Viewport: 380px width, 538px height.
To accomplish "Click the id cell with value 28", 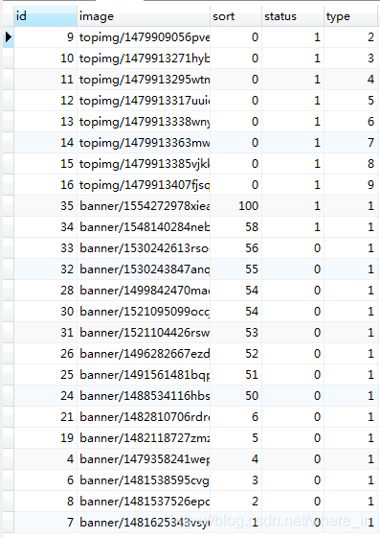I will [x=45, y=291].
